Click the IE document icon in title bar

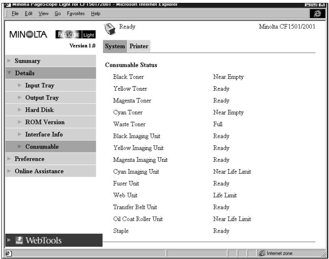[8, 4]
